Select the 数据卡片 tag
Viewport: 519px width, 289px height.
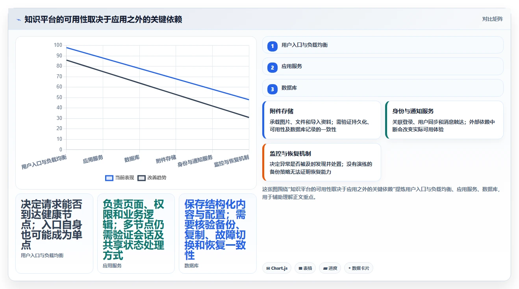coord(359,268)
